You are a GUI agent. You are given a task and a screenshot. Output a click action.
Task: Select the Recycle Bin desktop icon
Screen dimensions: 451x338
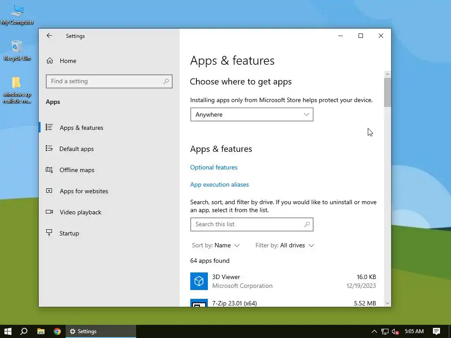17,51
